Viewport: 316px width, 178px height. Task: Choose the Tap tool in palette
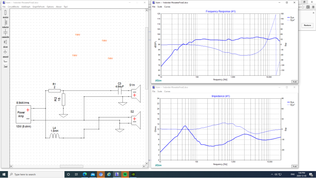pos(6,67)
